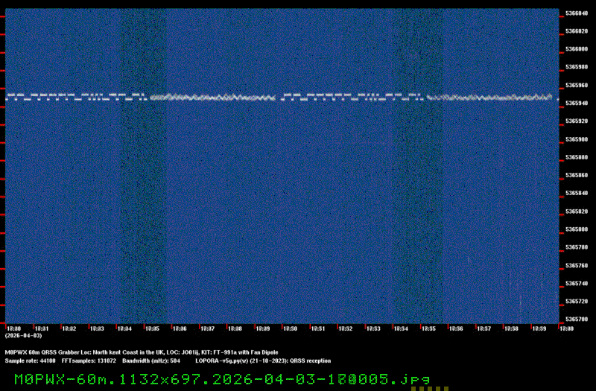Click the FFTsamples: 131072 text
Viewport: 596px width, 391px height.
[x=88, y=360]
